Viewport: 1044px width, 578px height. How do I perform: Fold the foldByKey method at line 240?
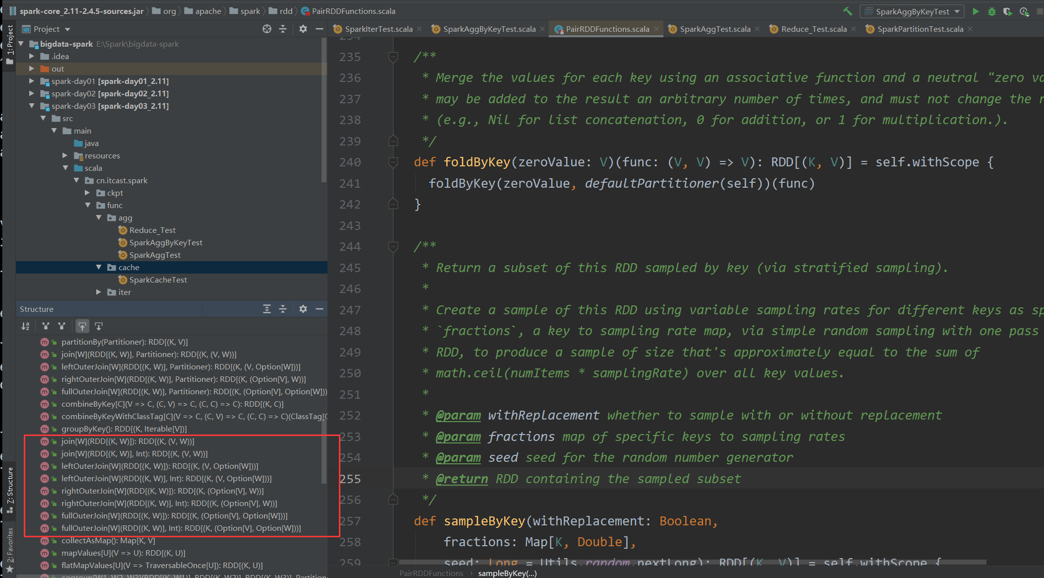click(x=393, y=162)
